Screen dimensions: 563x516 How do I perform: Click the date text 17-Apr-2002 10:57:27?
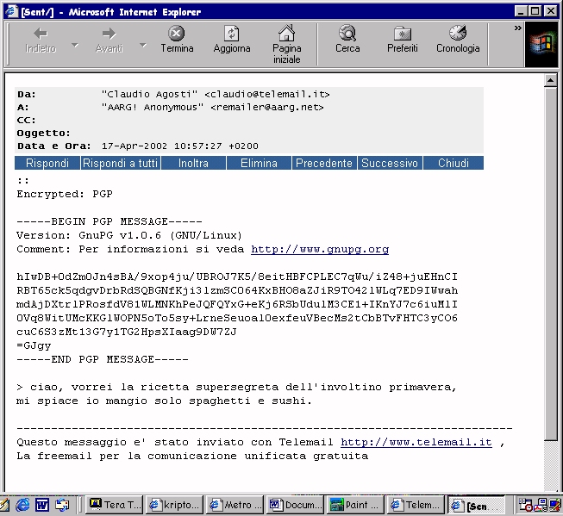pyautogui.click(x=161, y=146)
